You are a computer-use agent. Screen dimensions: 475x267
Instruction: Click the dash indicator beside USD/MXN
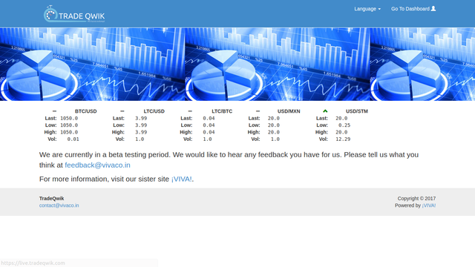pyautogui.click(x=258, y=111)
